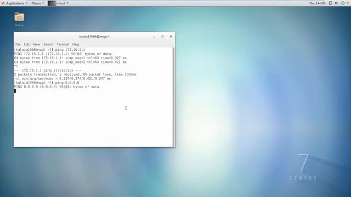Open the Terminal menu in menu bar
Screen dimensions: 351x197
click(63, 44)
